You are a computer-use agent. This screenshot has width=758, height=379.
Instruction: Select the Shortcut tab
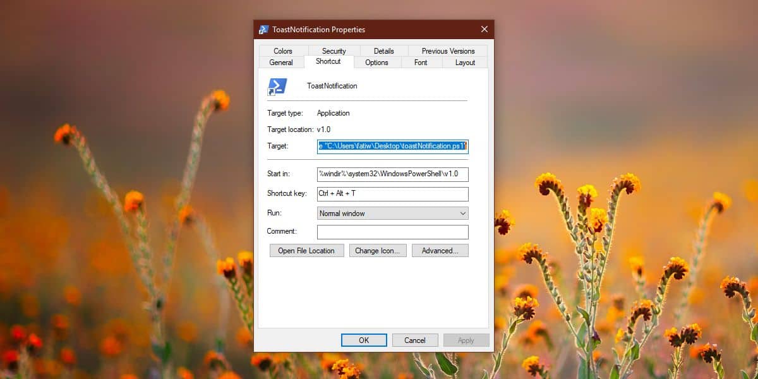328,61
